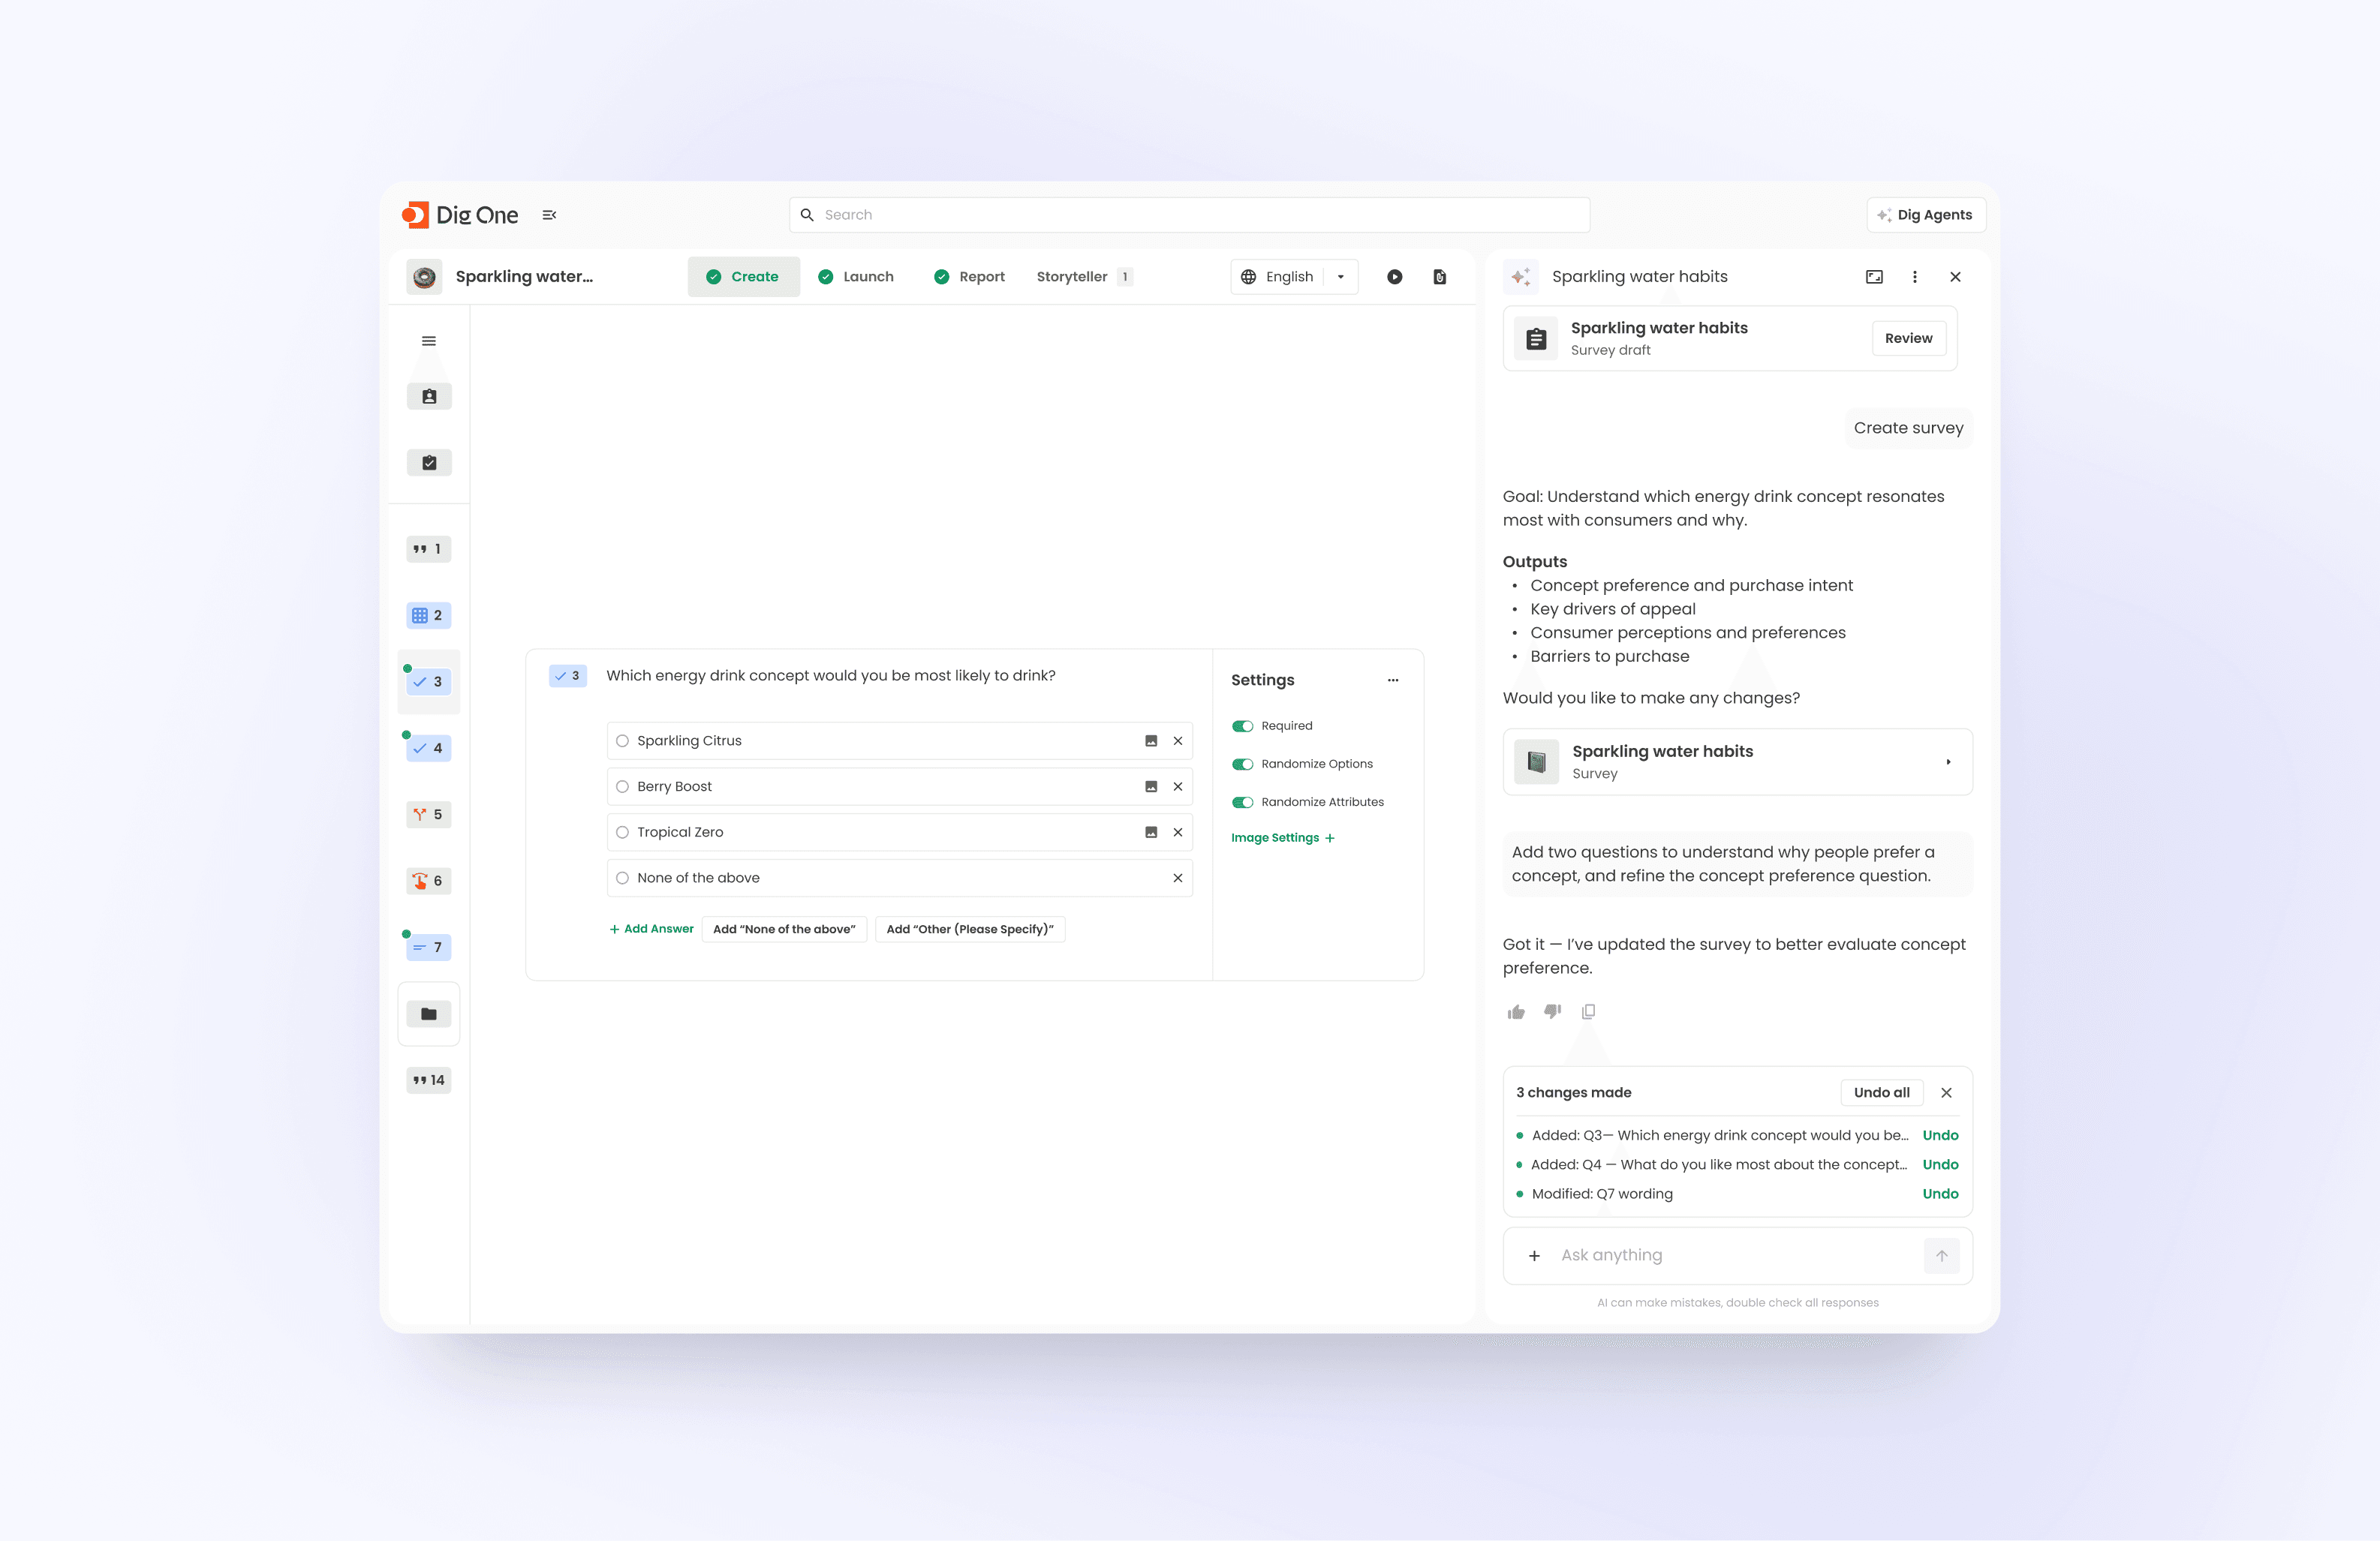Expand the Sparkling water habits Survey card
The image size is (2380, 1541).
(1737, 762)
